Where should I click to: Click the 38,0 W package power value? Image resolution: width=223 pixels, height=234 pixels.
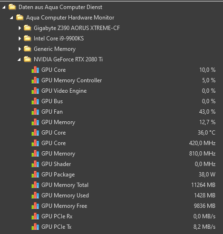click(x=207, y=175)
